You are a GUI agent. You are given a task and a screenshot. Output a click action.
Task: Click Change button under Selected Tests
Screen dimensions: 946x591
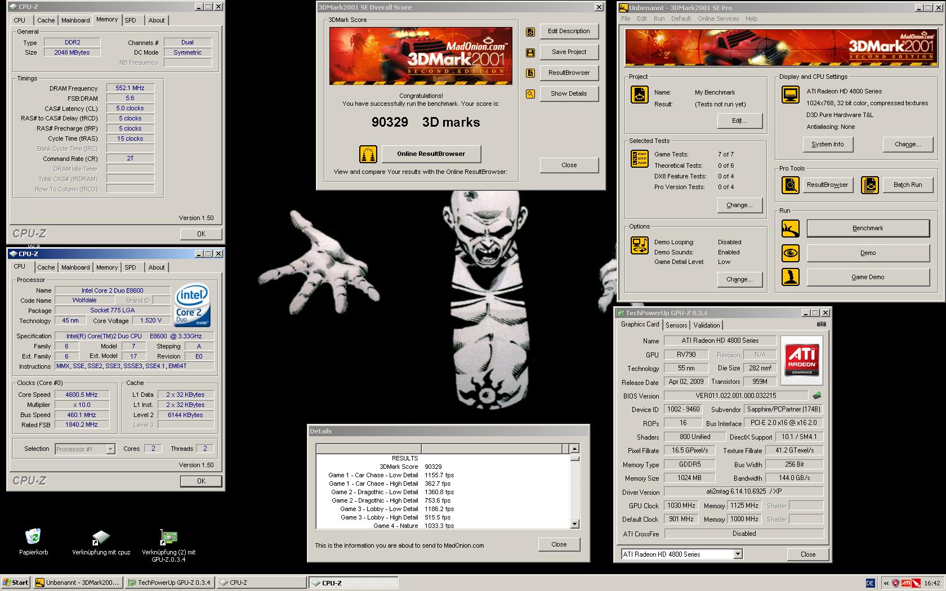click(x=739, y=205)
